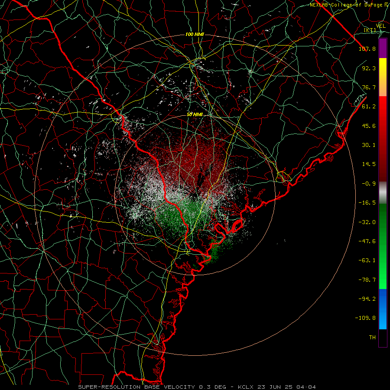Click the -47.6 velocity scale value
The width and height of the screenshot is (390, 390).
coord(367,241)
